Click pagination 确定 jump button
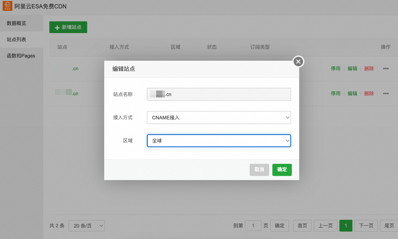398x239 pixels. click(280, 226)
